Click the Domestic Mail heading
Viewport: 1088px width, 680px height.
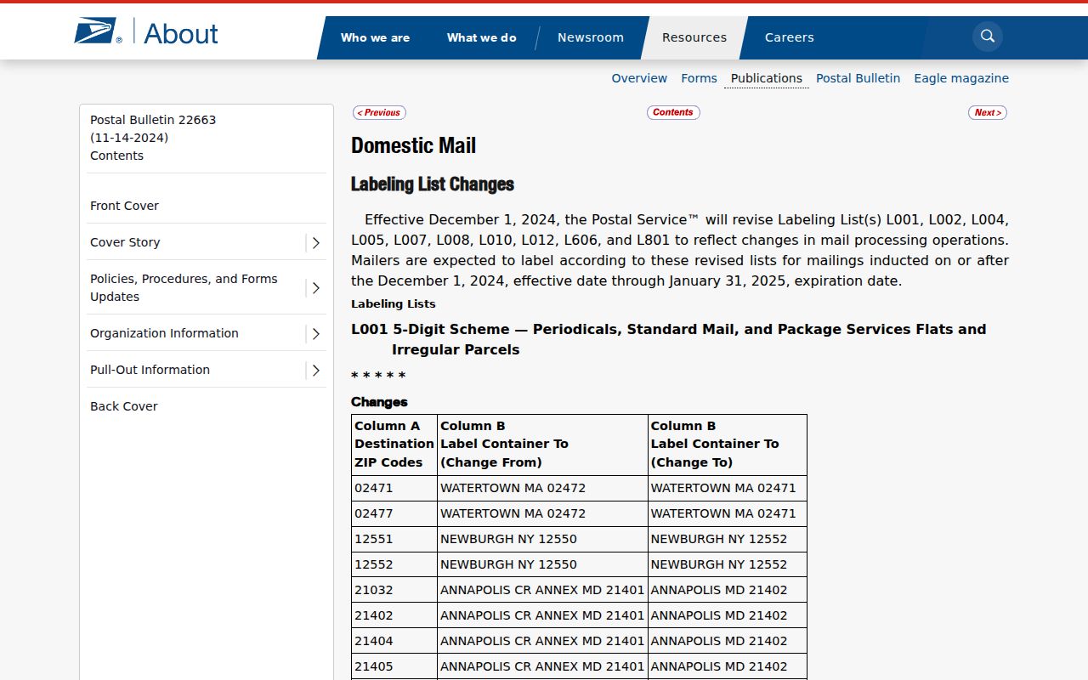pos(414,145)
